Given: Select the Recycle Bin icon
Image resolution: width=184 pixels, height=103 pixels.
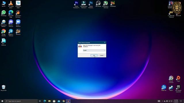Looking at the screenshot, I should point(3,88).
